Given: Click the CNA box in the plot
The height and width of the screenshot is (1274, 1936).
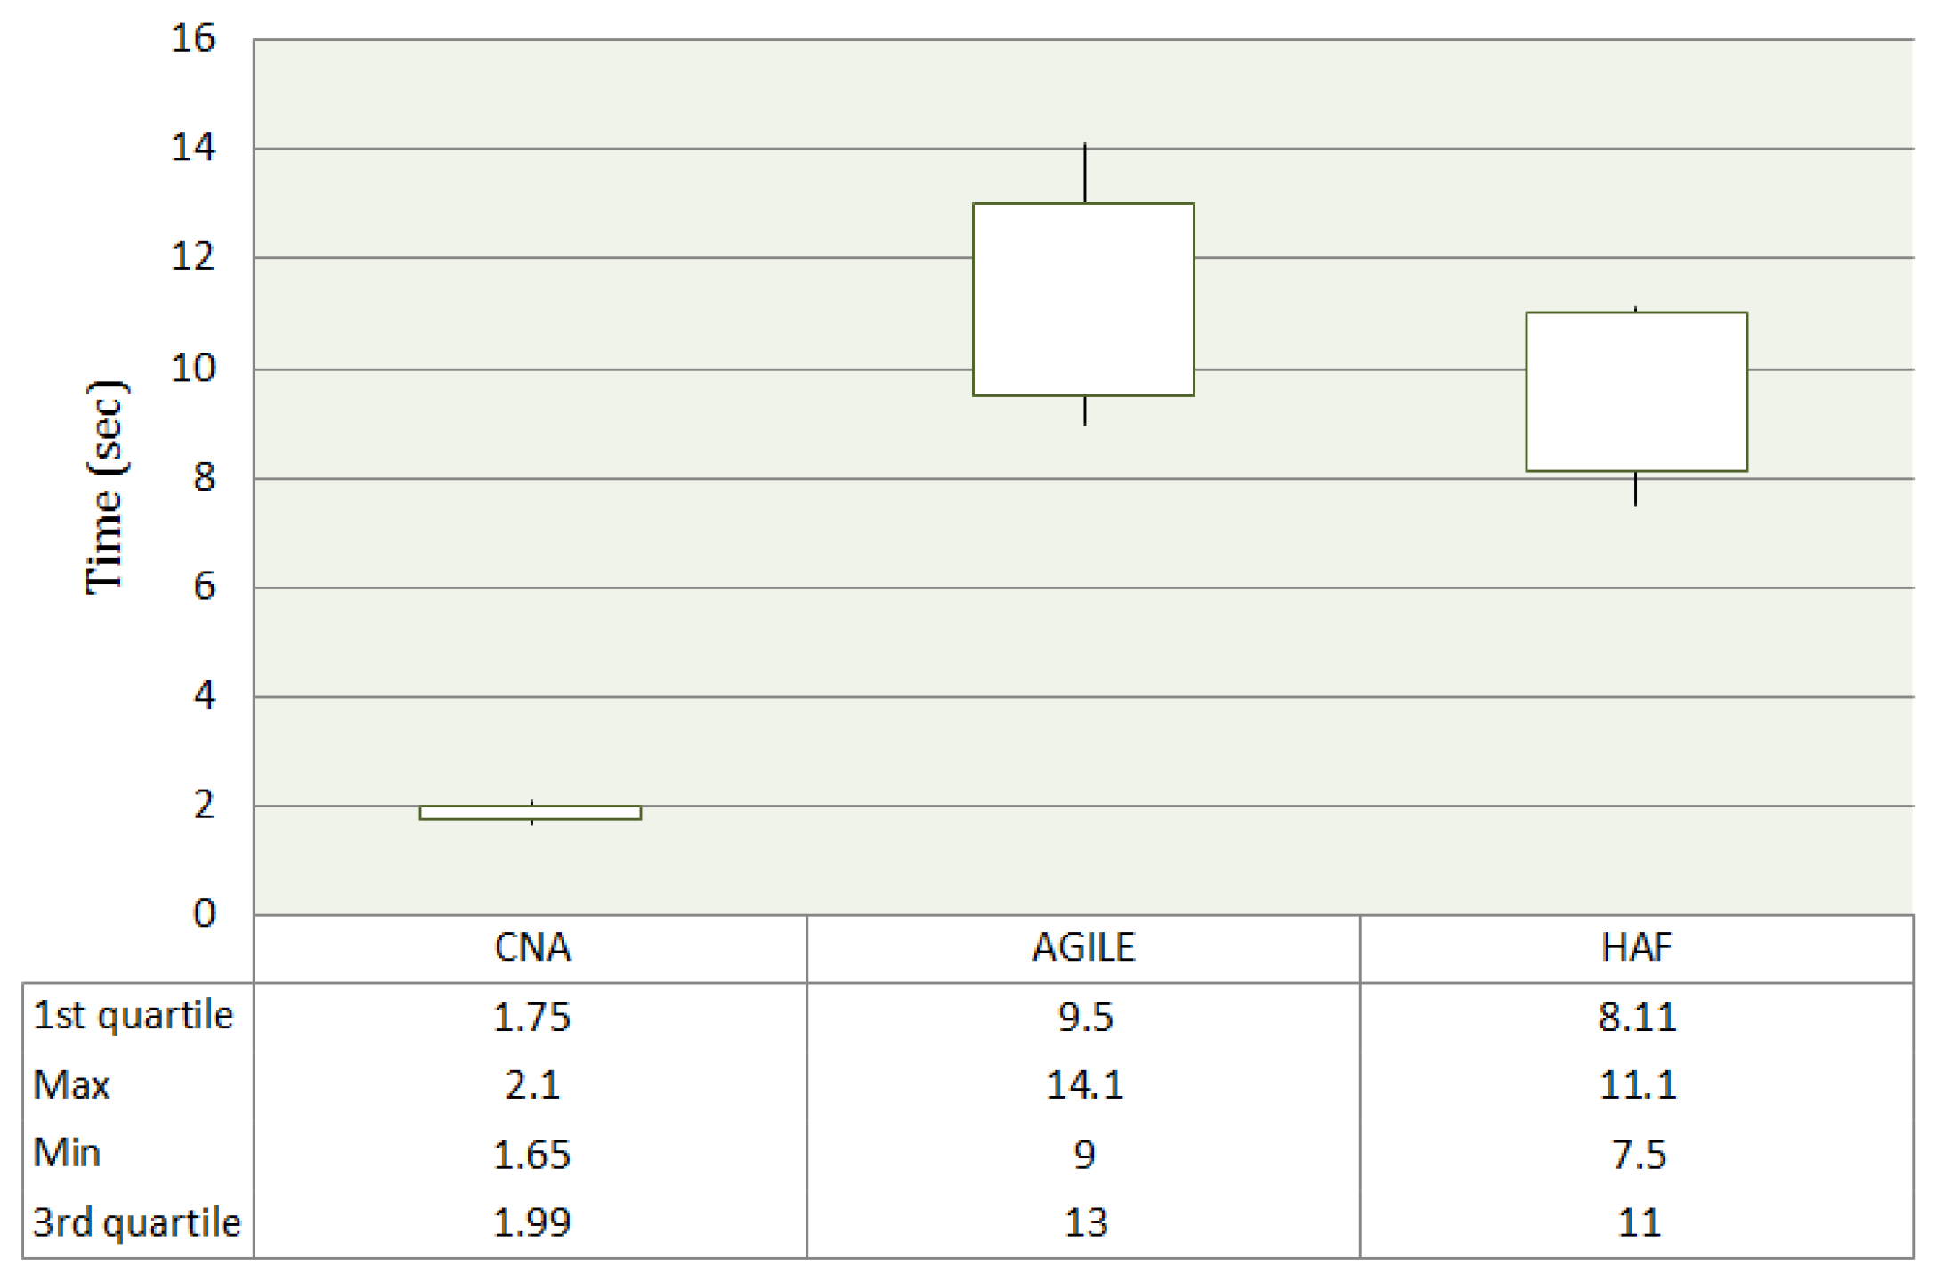Looking at the screenshot, I should pyautogui.click(x=531, y=813).
